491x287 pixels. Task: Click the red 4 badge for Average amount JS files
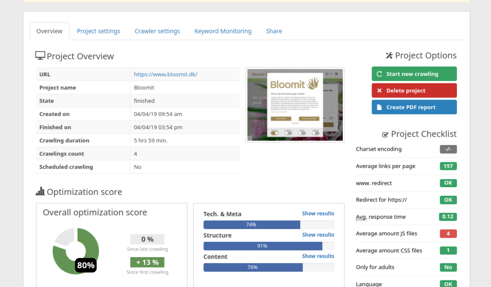click(448, 233)
